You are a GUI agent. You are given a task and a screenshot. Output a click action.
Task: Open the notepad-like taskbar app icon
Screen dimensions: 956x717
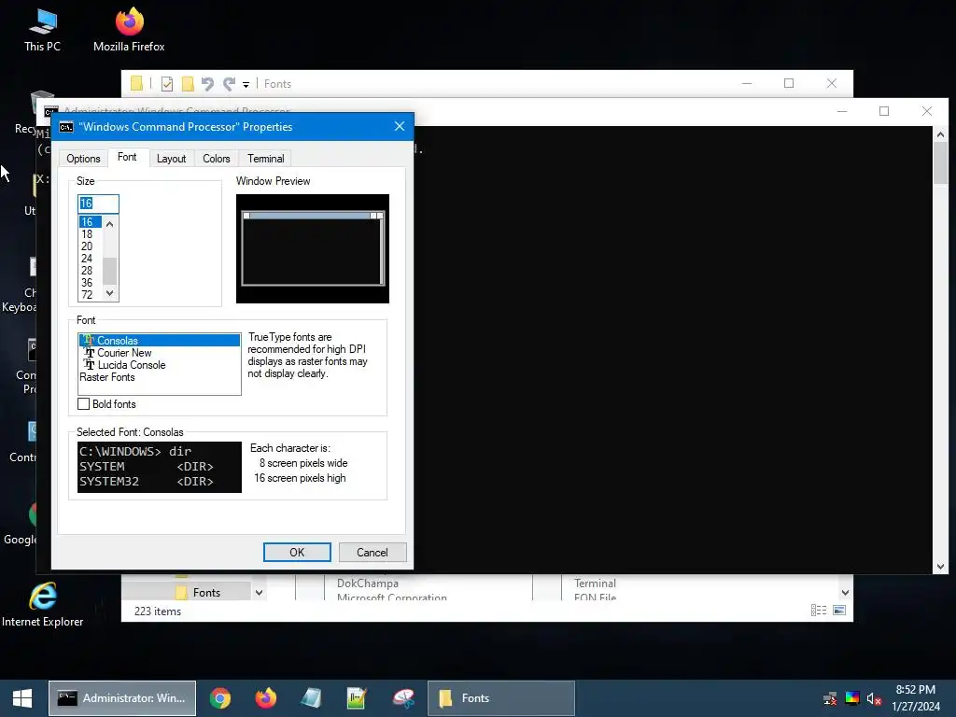tap(311, 698)
